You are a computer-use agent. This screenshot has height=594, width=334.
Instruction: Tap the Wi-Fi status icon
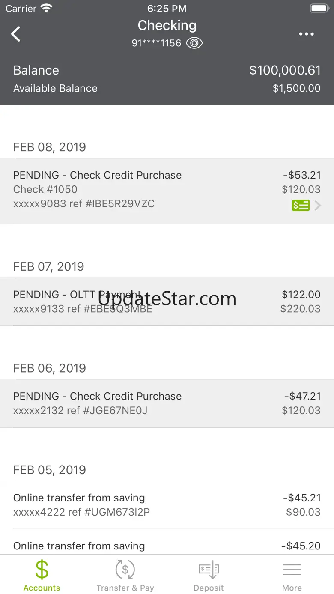pos(46,8)
